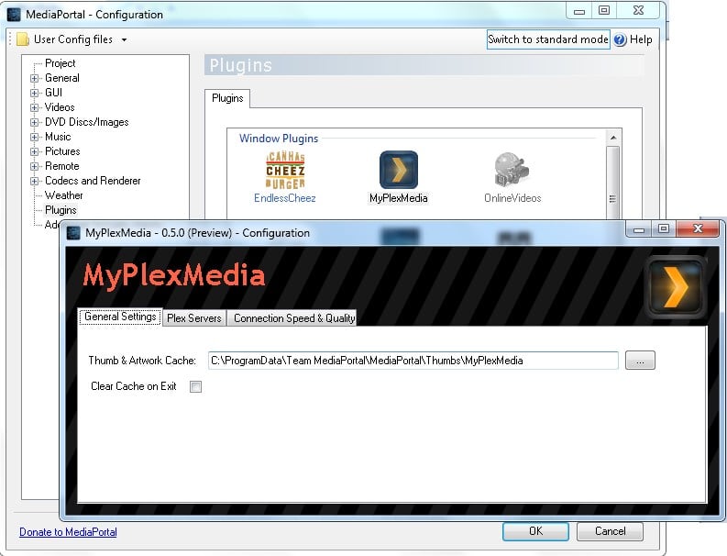Expand the Codecs and Renderer tree node

click(x=34, y=181)
